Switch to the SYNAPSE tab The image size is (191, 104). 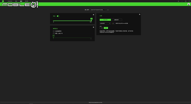click(10, 1)
